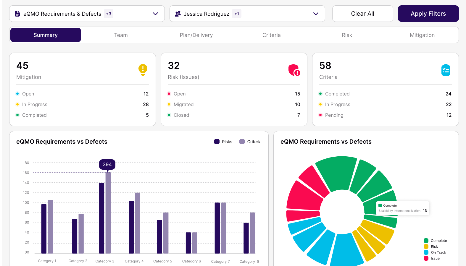
Task: Click the Category 3 Criteria bar
Action: pyautogui.click(x=108, y=213)
